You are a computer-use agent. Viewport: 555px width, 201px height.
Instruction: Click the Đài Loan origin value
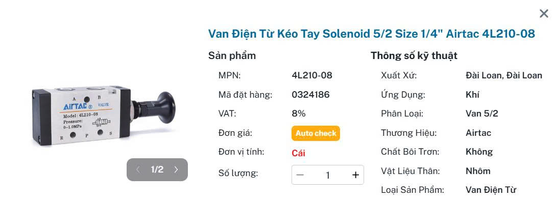pyautogui.click(x=504, y=75)
